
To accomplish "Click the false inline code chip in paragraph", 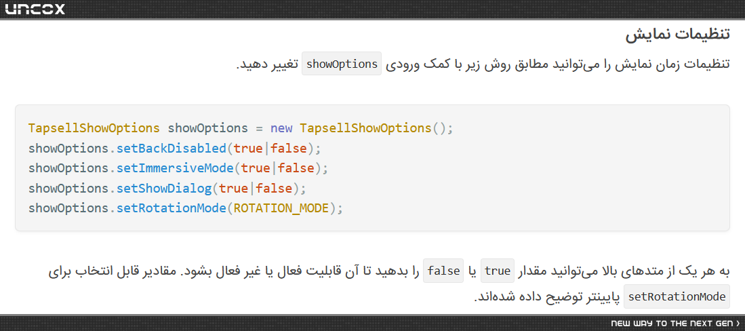I will click(x=443, y=271).
